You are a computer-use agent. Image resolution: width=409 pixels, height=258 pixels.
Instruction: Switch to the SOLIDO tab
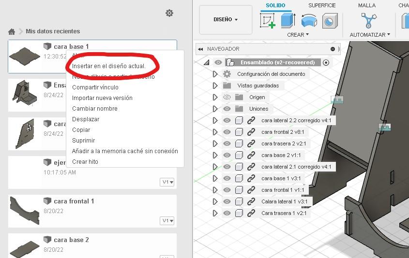(x=275, y=5)
